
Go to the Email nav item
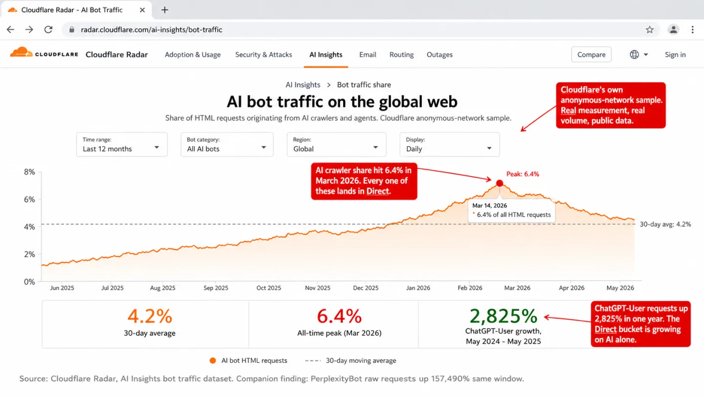(x=368, y=55)
